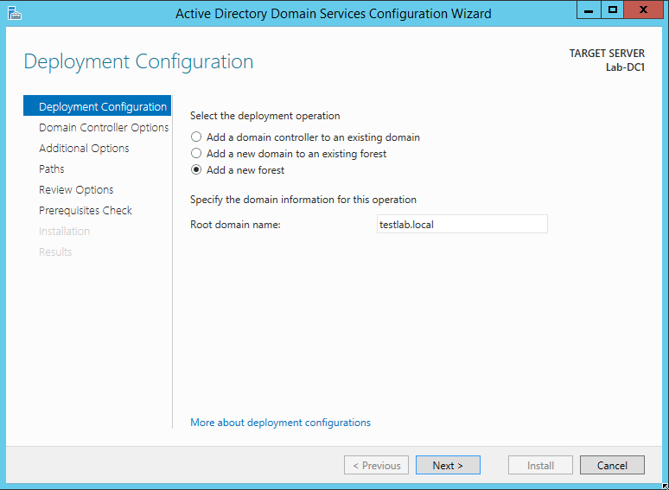Switch to the Additional Options step

point(84,149)
